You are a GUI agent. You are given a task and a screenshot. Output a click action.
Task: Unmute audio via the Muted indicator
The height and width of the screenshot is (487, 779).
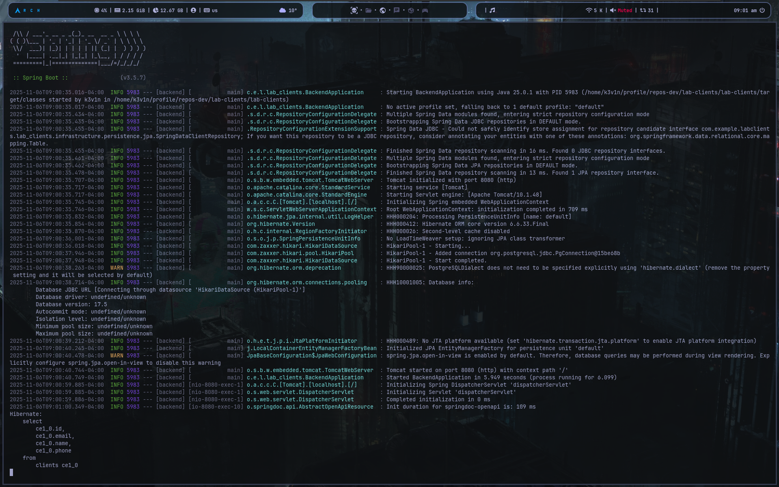tap(621, 11)
